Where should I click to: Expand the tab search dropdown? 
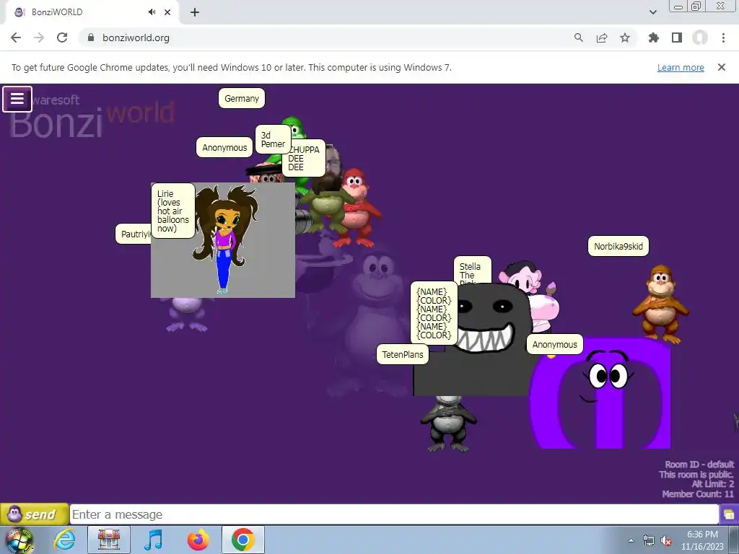pos(652,12)
